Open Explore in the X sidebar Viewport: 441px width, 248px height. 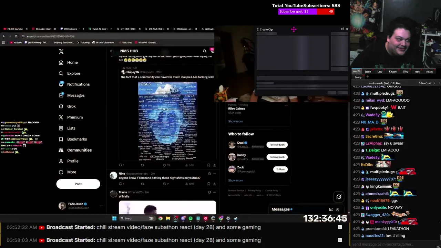coord(69,73)
